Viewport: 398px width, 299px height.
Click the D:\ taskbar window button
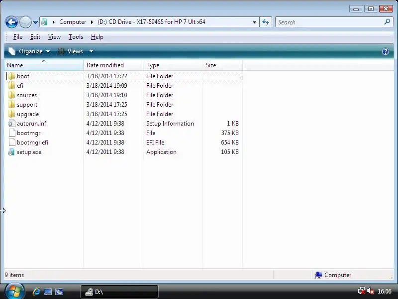[x=119, y=292]
